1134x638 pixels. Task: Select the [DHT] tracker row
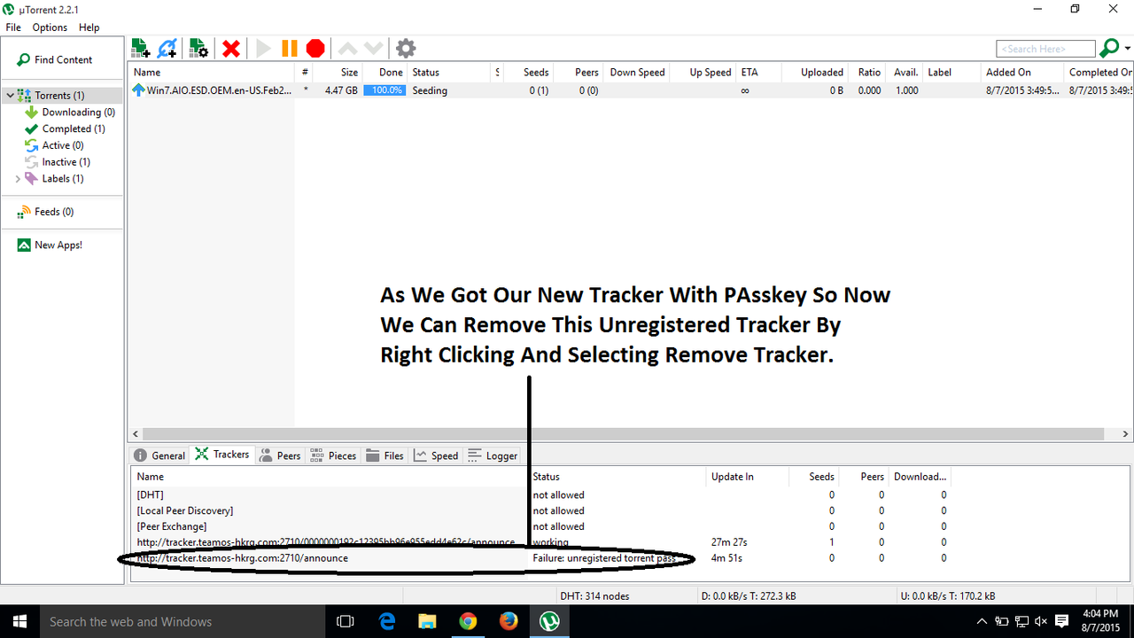tap(541, 494)
